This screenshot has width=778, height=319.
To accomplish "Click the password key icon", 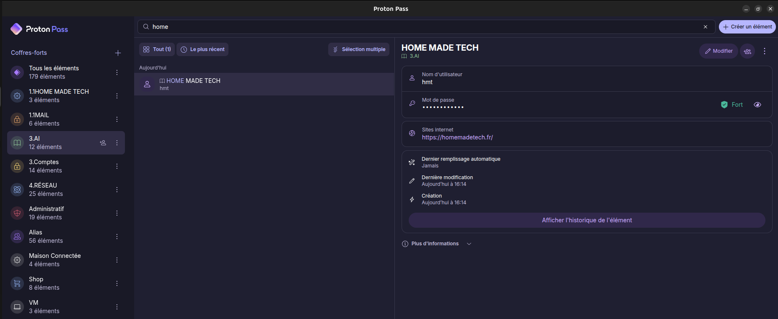I will (412, 103).
